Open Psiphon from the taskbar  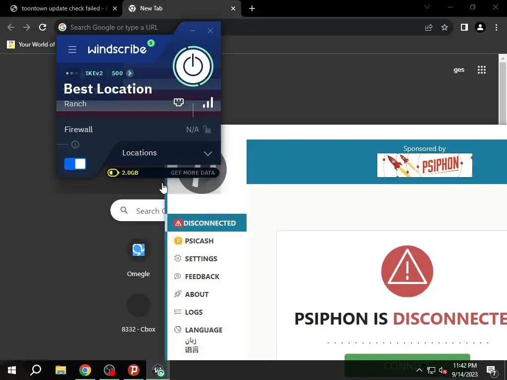[x=134, y=370]
